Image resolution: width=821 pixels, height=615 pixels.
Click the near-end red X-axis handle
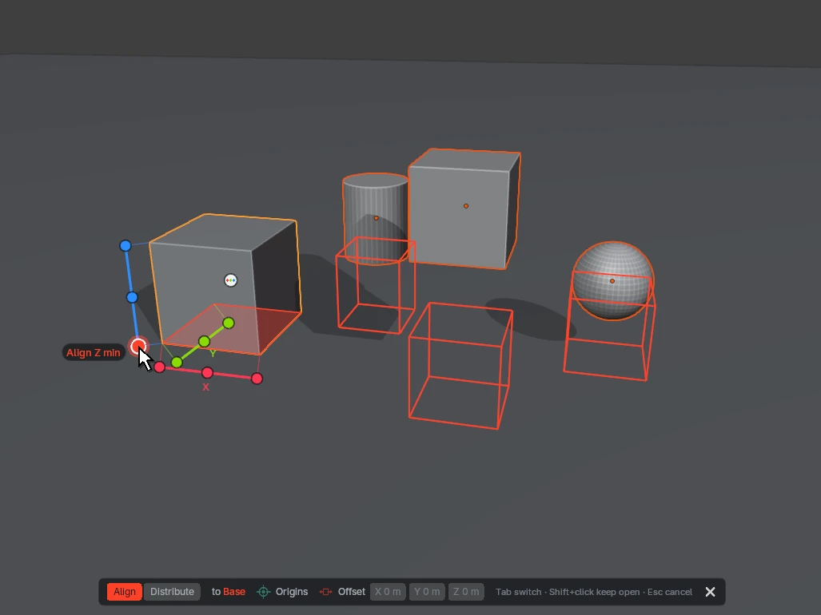pyautogui.click(x=160, y=367)
